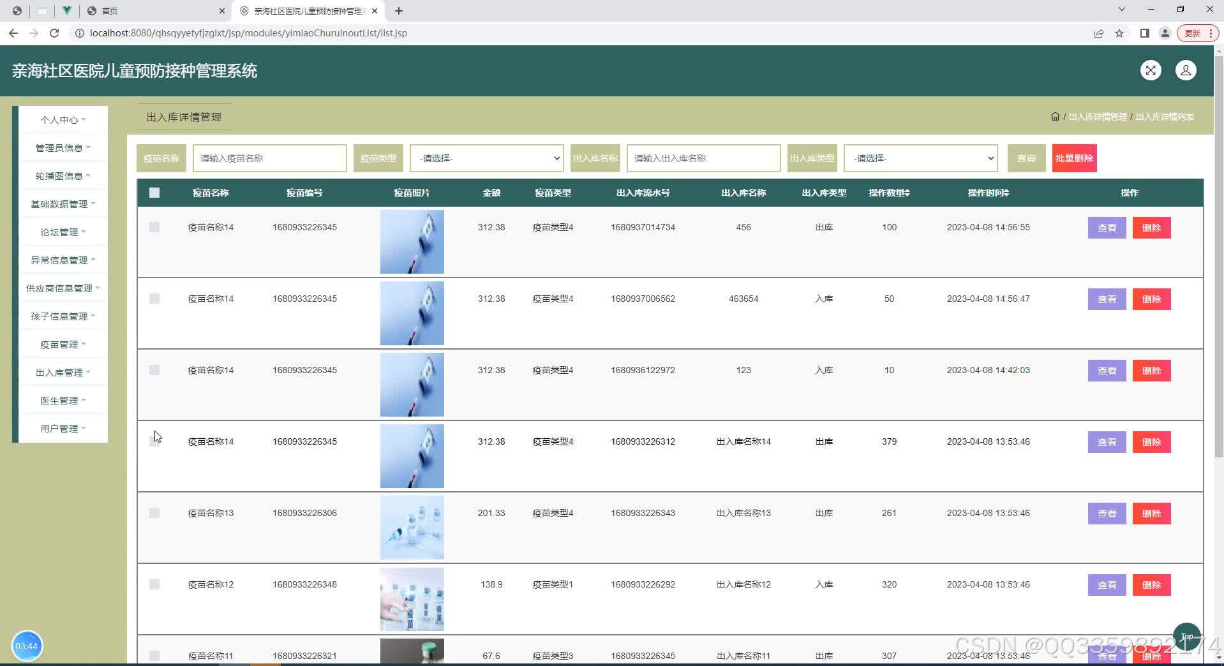The image size is (1224, 666).
Task: Open Chrome profile icon
Action: click(x=1165, y=33)
